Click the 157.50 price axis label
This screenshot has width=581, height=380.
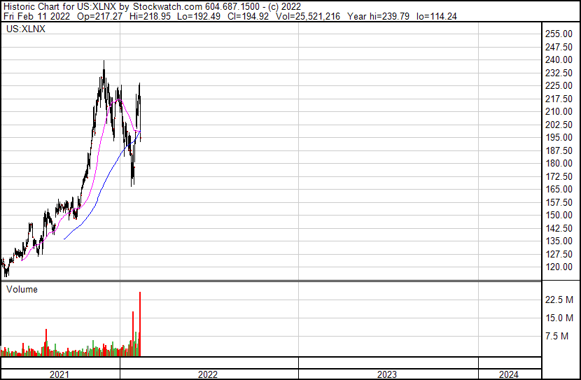coord(559,202)
